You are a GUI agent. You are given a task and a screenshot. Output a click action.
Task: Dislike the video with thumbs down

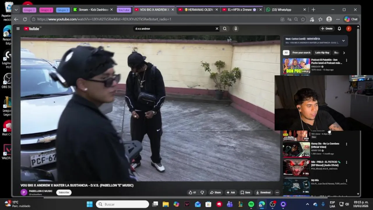click(202, 192)
